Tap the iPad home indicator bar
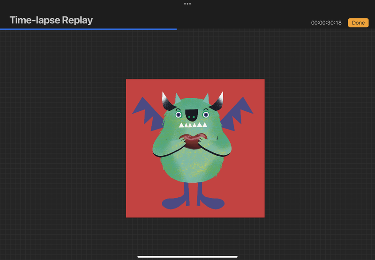This screenshot has width=375, height=260. (187, 256)
